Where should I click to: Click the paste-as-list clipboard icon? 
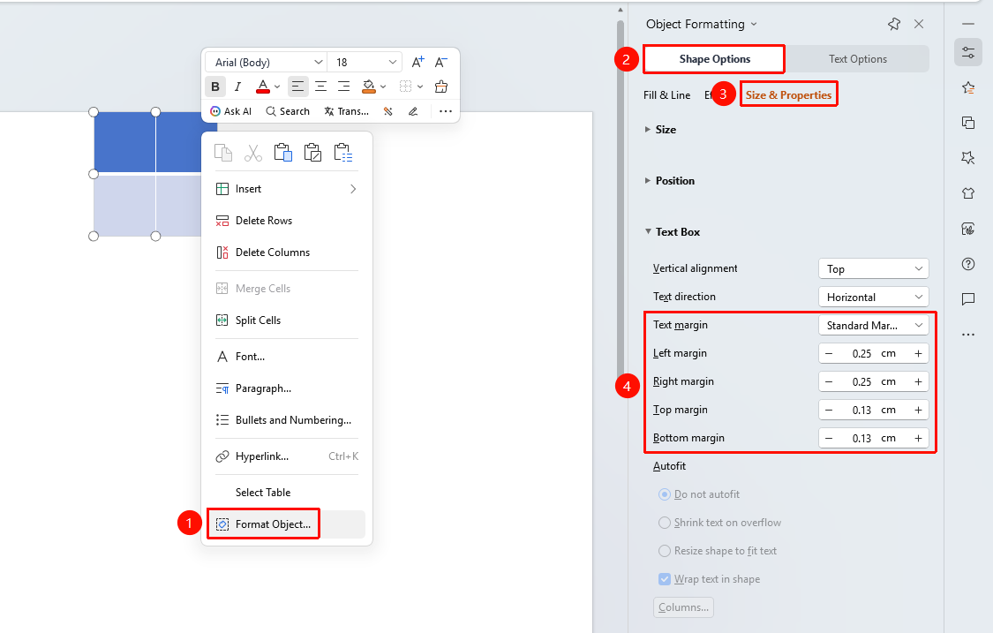pyautogui.click(x=343, y=153)
